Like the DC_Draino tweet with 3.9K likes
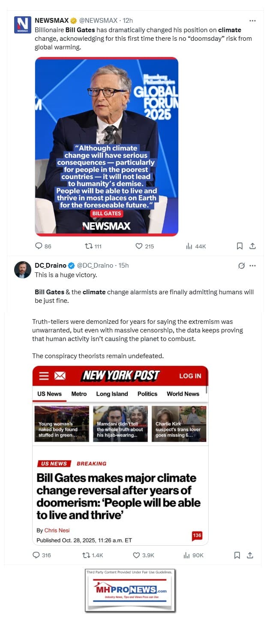This screenshot has height=622, width=276. 136,555
